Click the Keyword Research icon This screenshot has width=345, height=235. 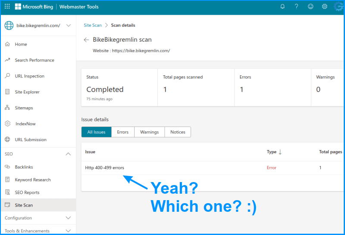click(7, 179)
